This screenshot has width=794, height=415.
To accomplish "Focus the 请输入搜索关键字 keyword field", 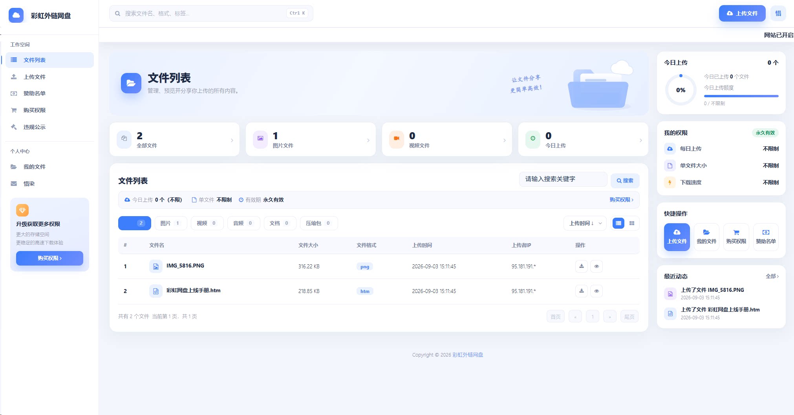I will click(563, 179).
